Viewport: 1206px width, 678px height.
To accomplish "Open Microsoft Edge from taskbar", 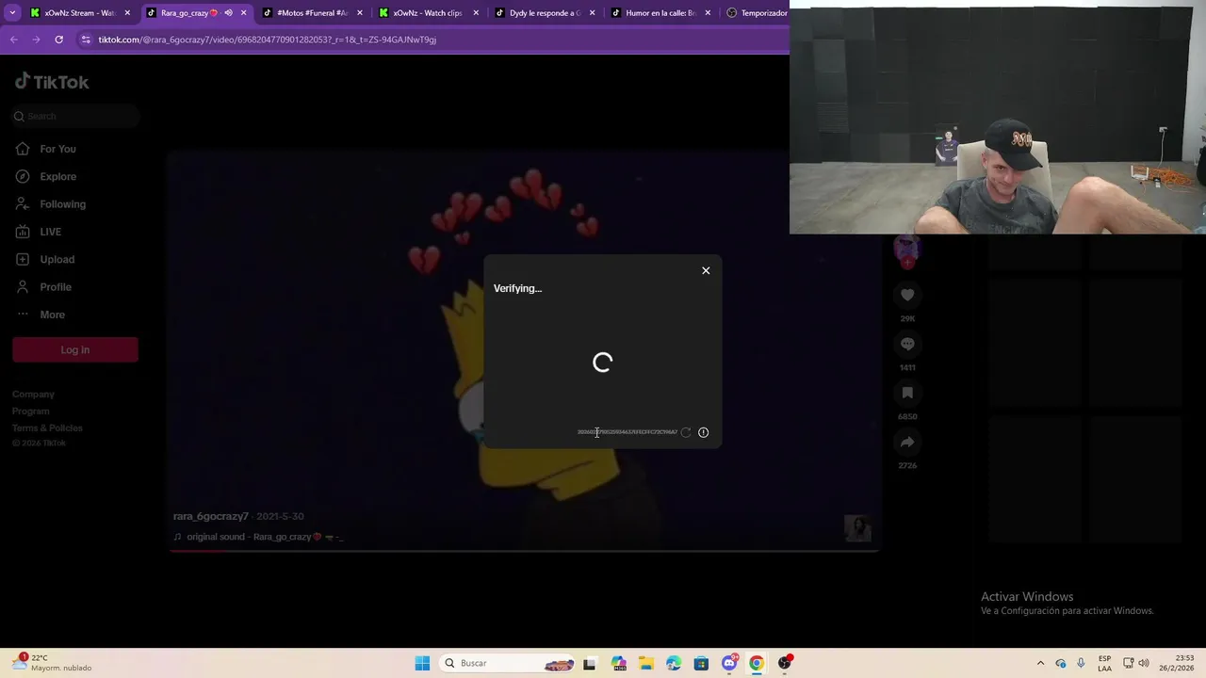I will tap(674, 663).
